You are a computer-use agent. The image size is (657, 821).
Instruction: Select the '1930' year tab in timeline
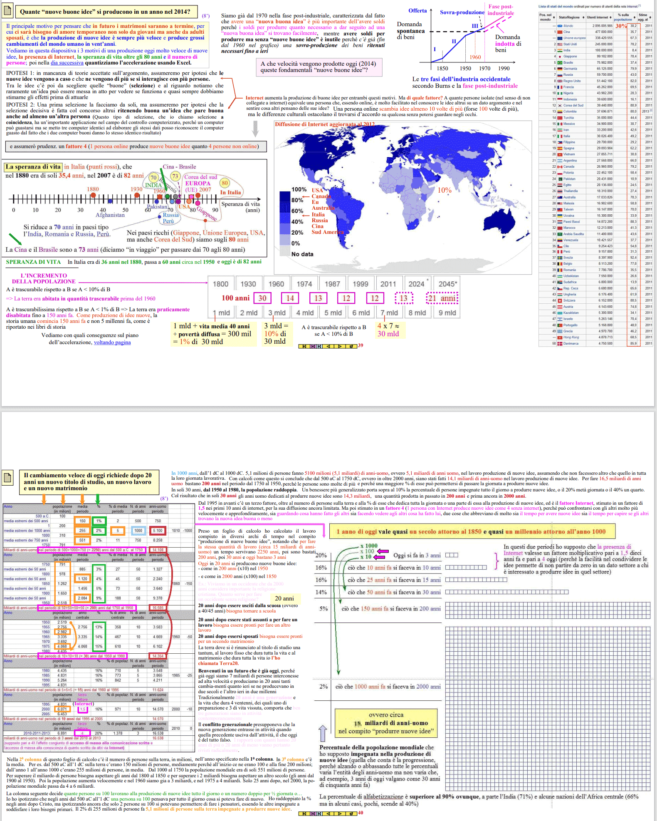tap(248, 284)
